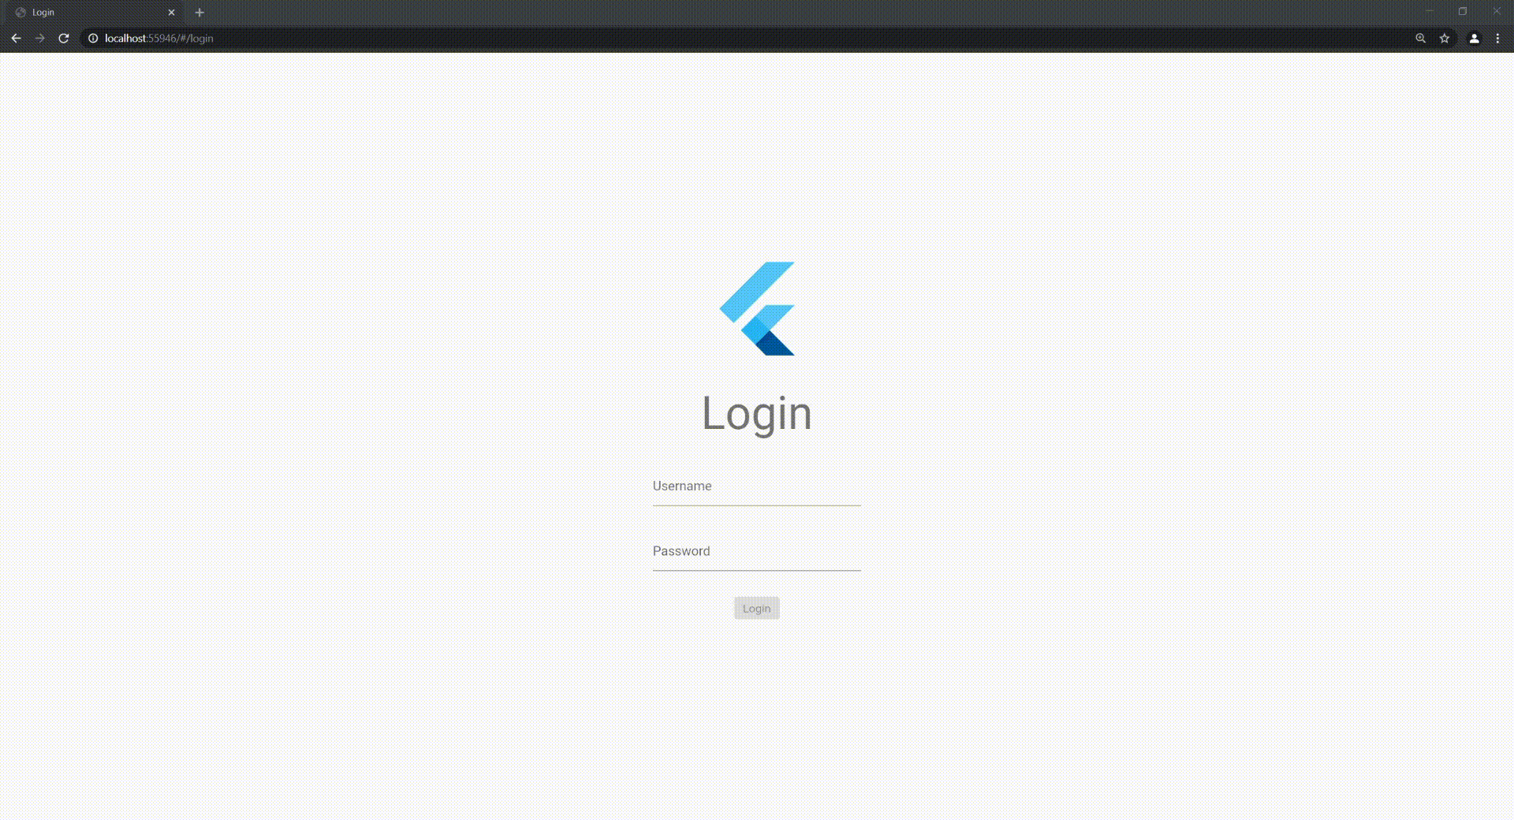Click the Flutter logo image

tap(757, 308)
